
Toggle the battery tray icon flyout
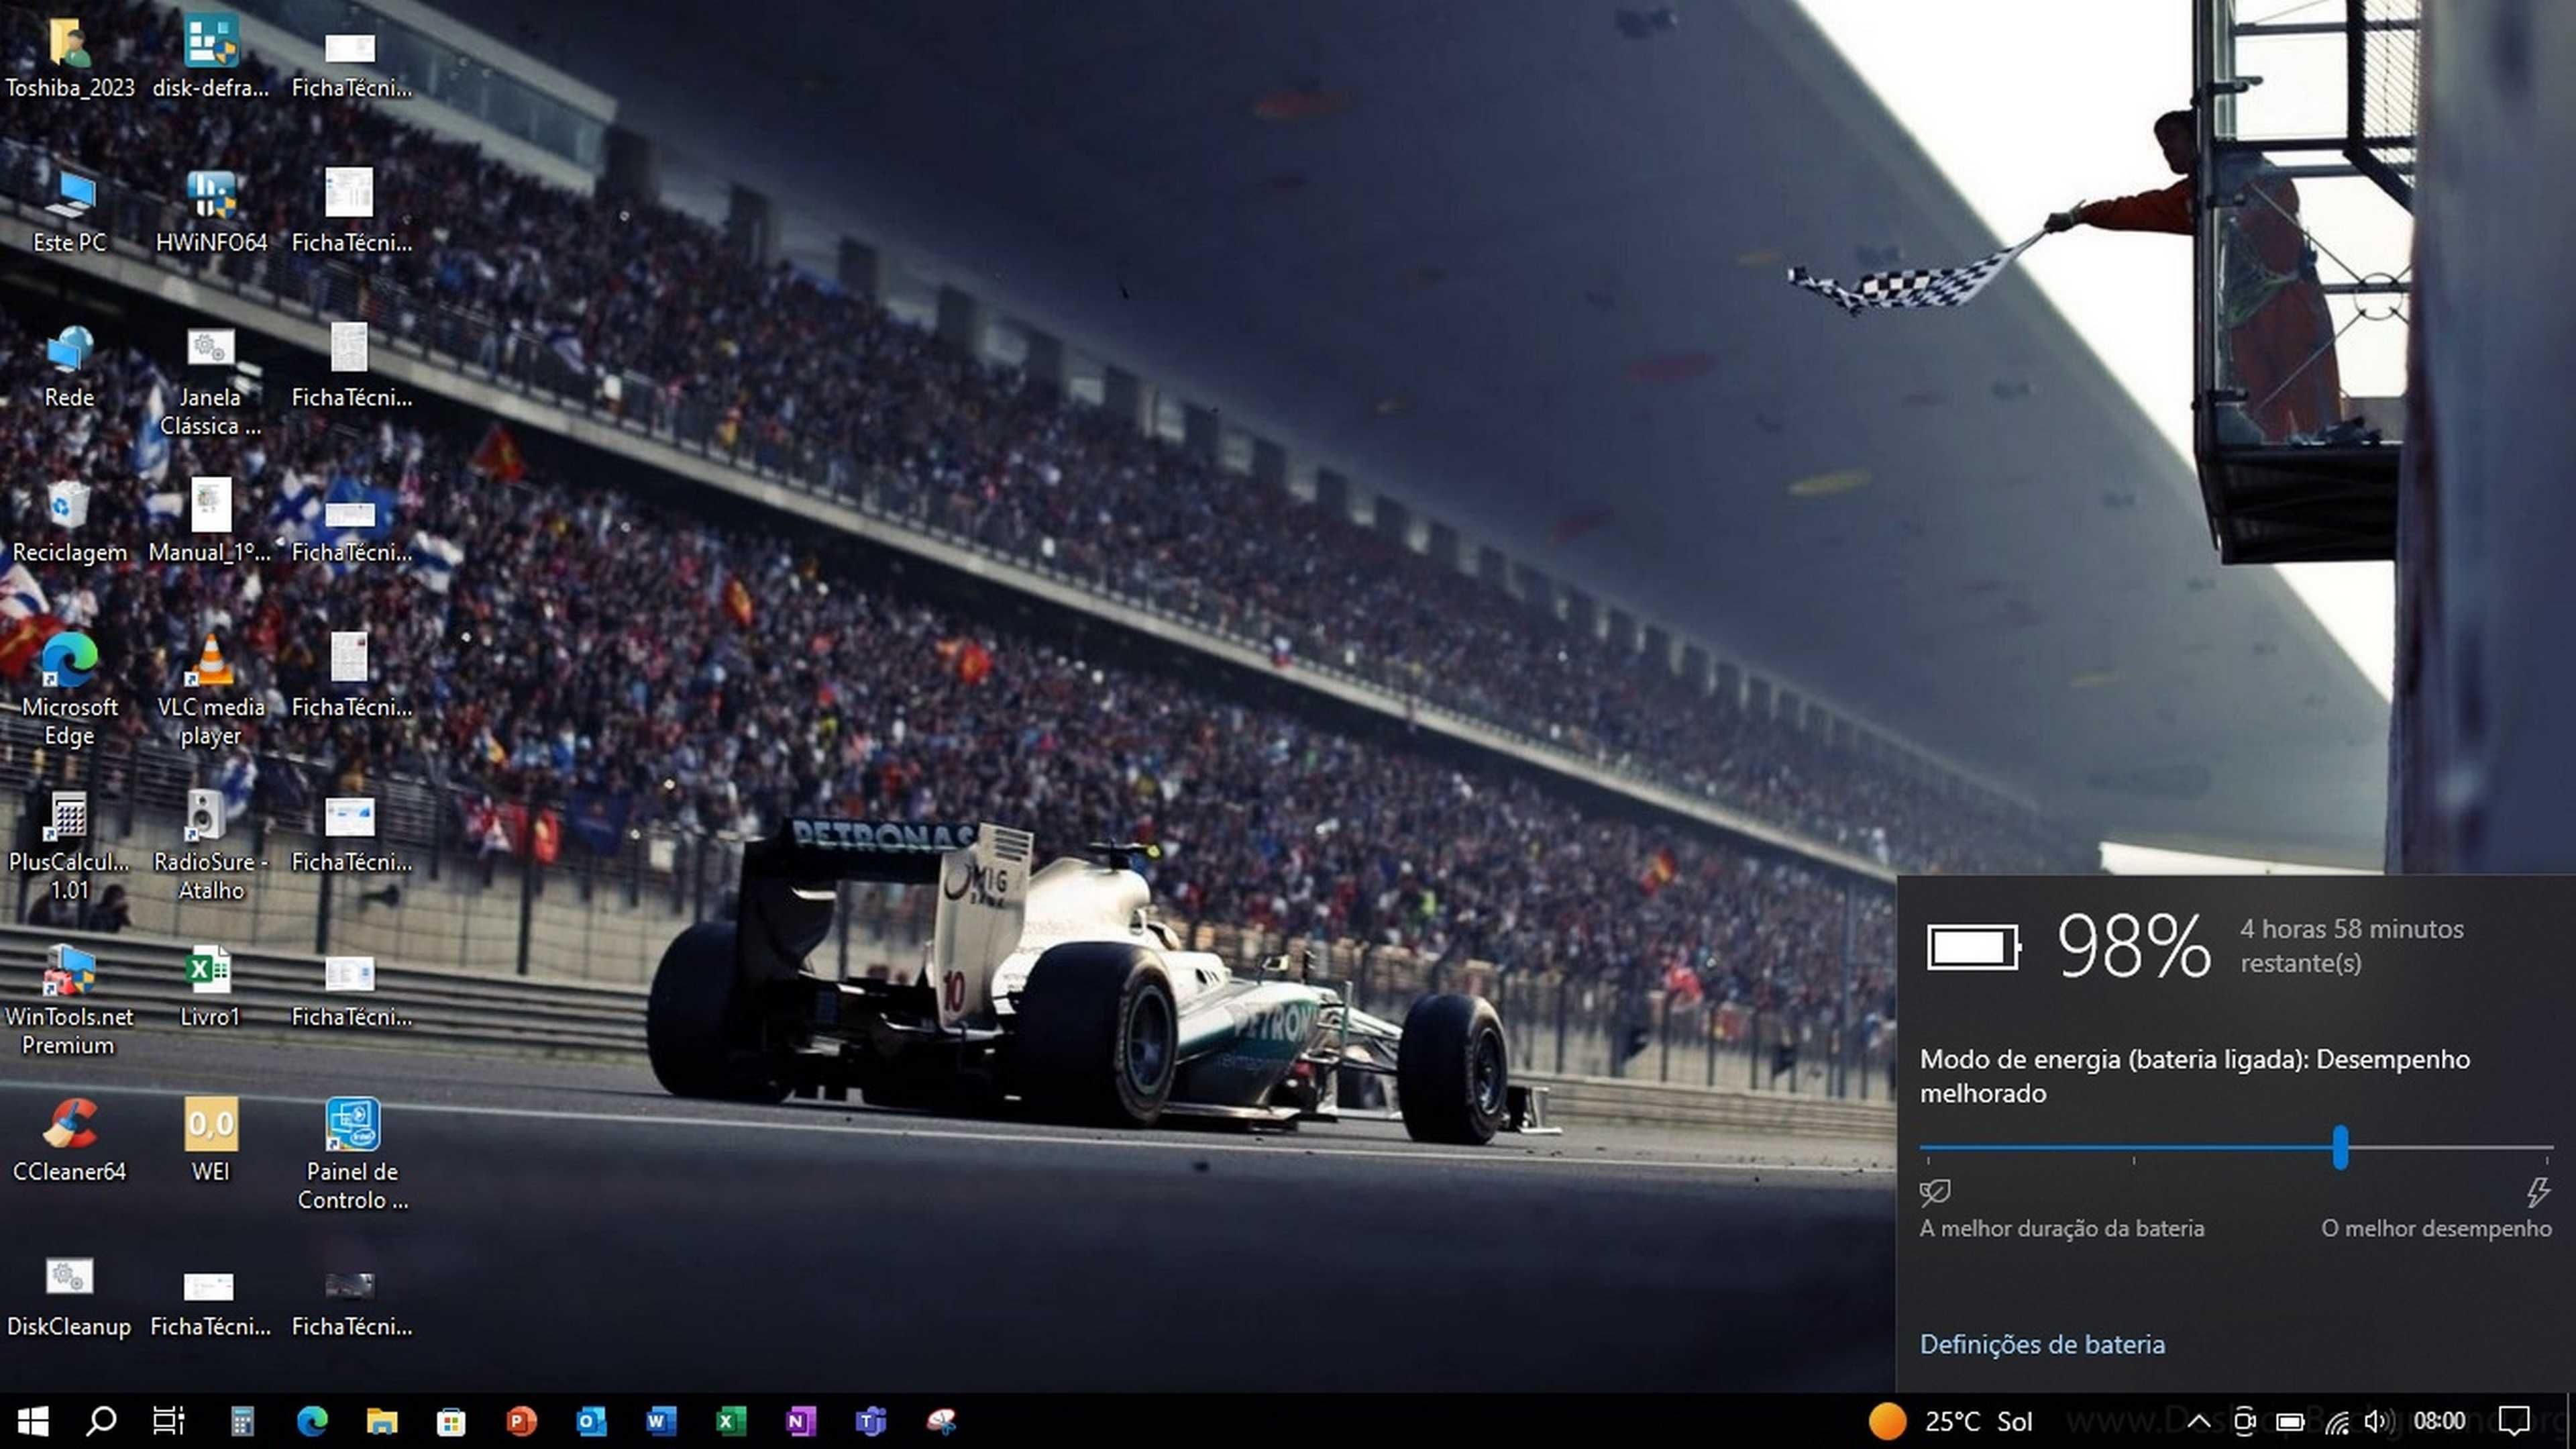[x=2290, y=1421]
